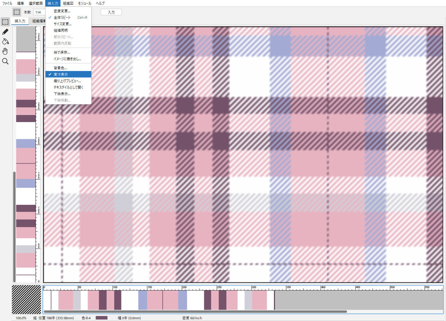The image size is (446, 321).
Task: Click the dark purple 色糸4 color swatch
Action: tap(102, 318)
